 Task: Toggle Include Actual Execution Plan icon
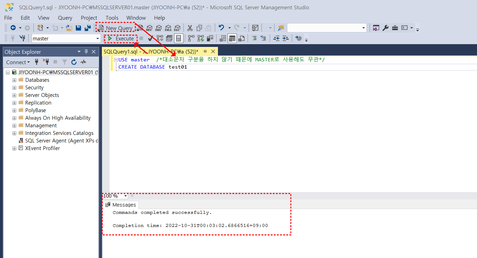pos(191,38)
